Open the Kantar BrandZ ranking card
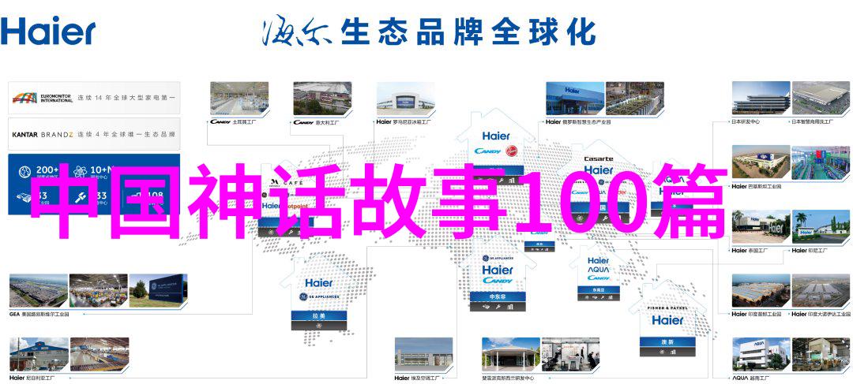Image resolution: width=853 pixels, height=384 pixels. coord(93,134)
